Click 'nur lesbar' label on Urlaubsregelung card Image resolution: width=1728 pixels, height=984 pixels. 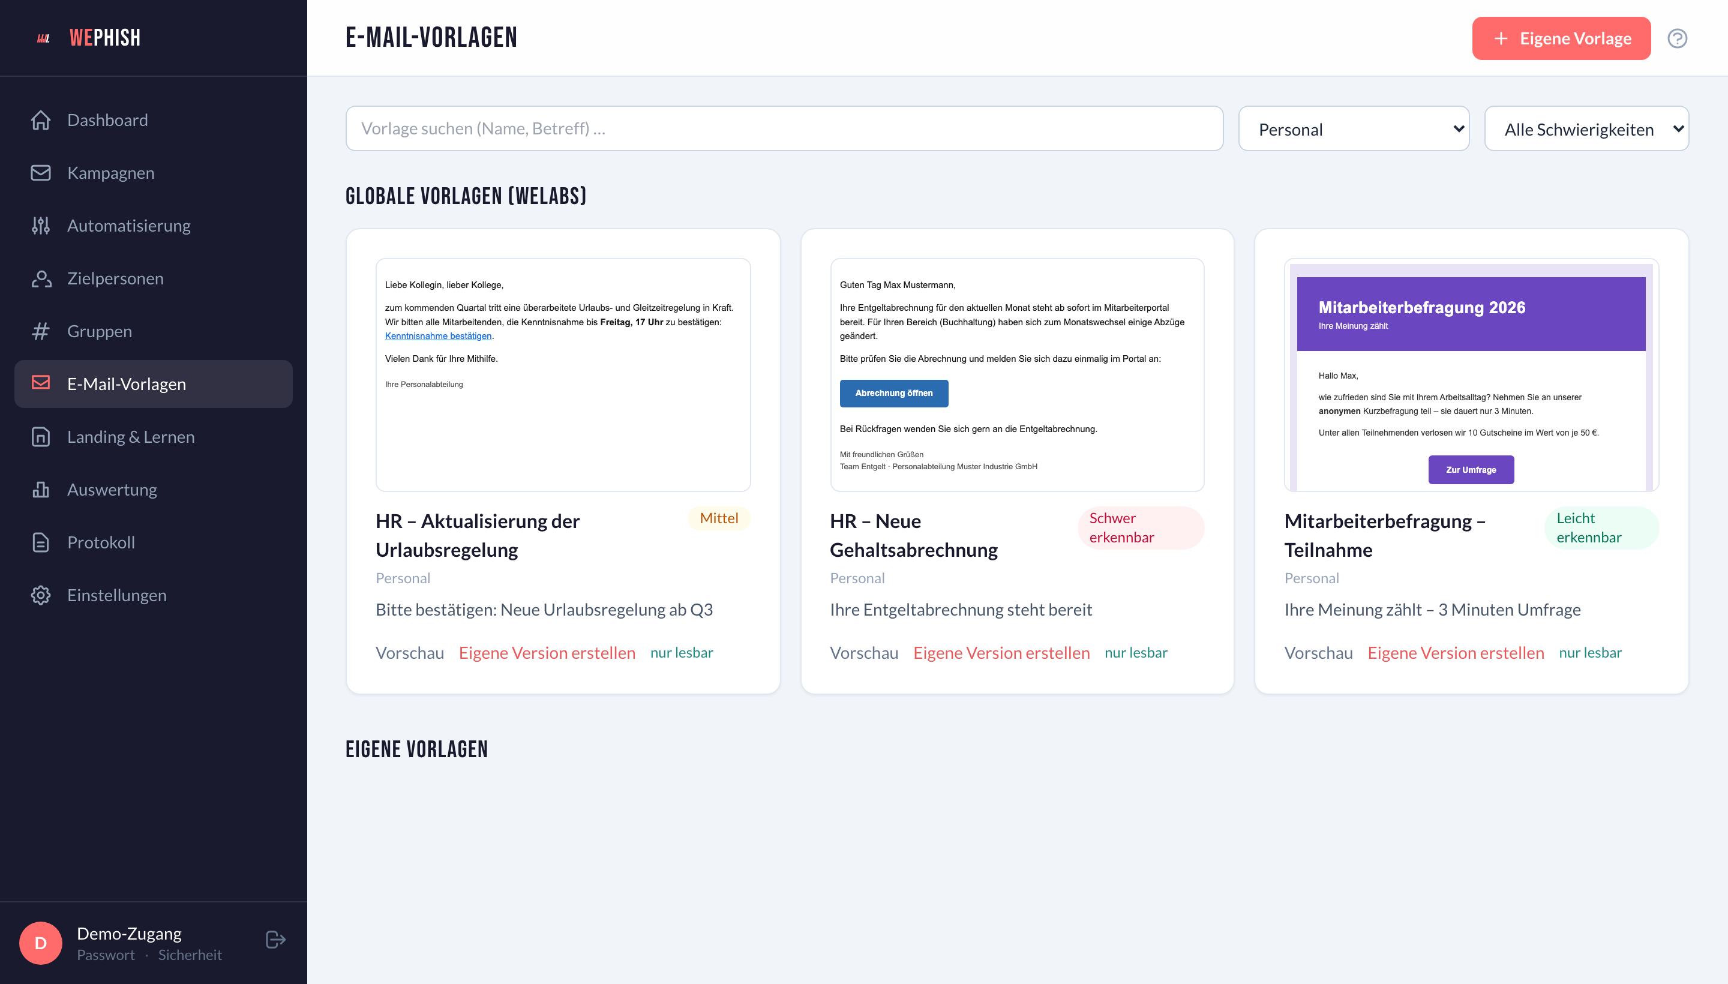coord(681,653)
